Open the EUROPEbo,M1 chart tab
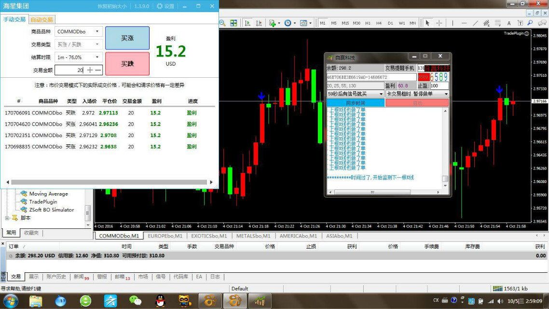The width and height of the screenshot is (549, 309). [165, 236]
